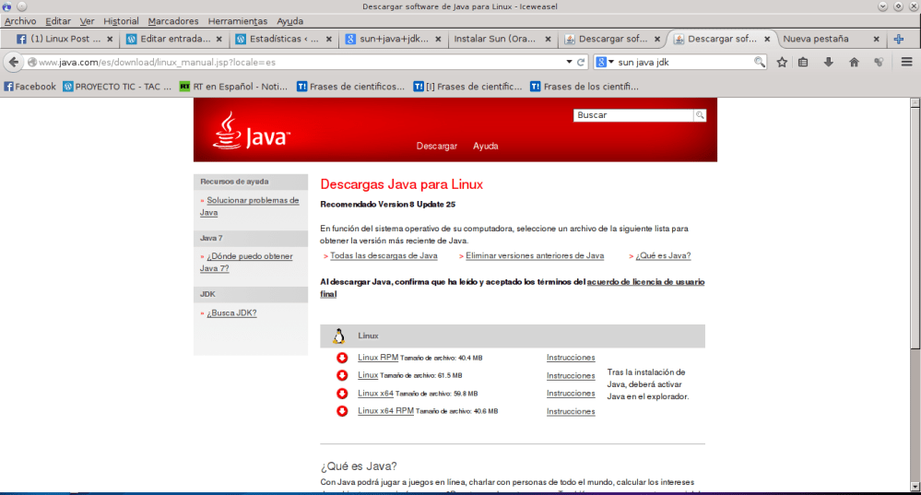Screen dimensions: 921x495
Task: Click the Java logo in the red header
Action: click(x=252, y=131)
